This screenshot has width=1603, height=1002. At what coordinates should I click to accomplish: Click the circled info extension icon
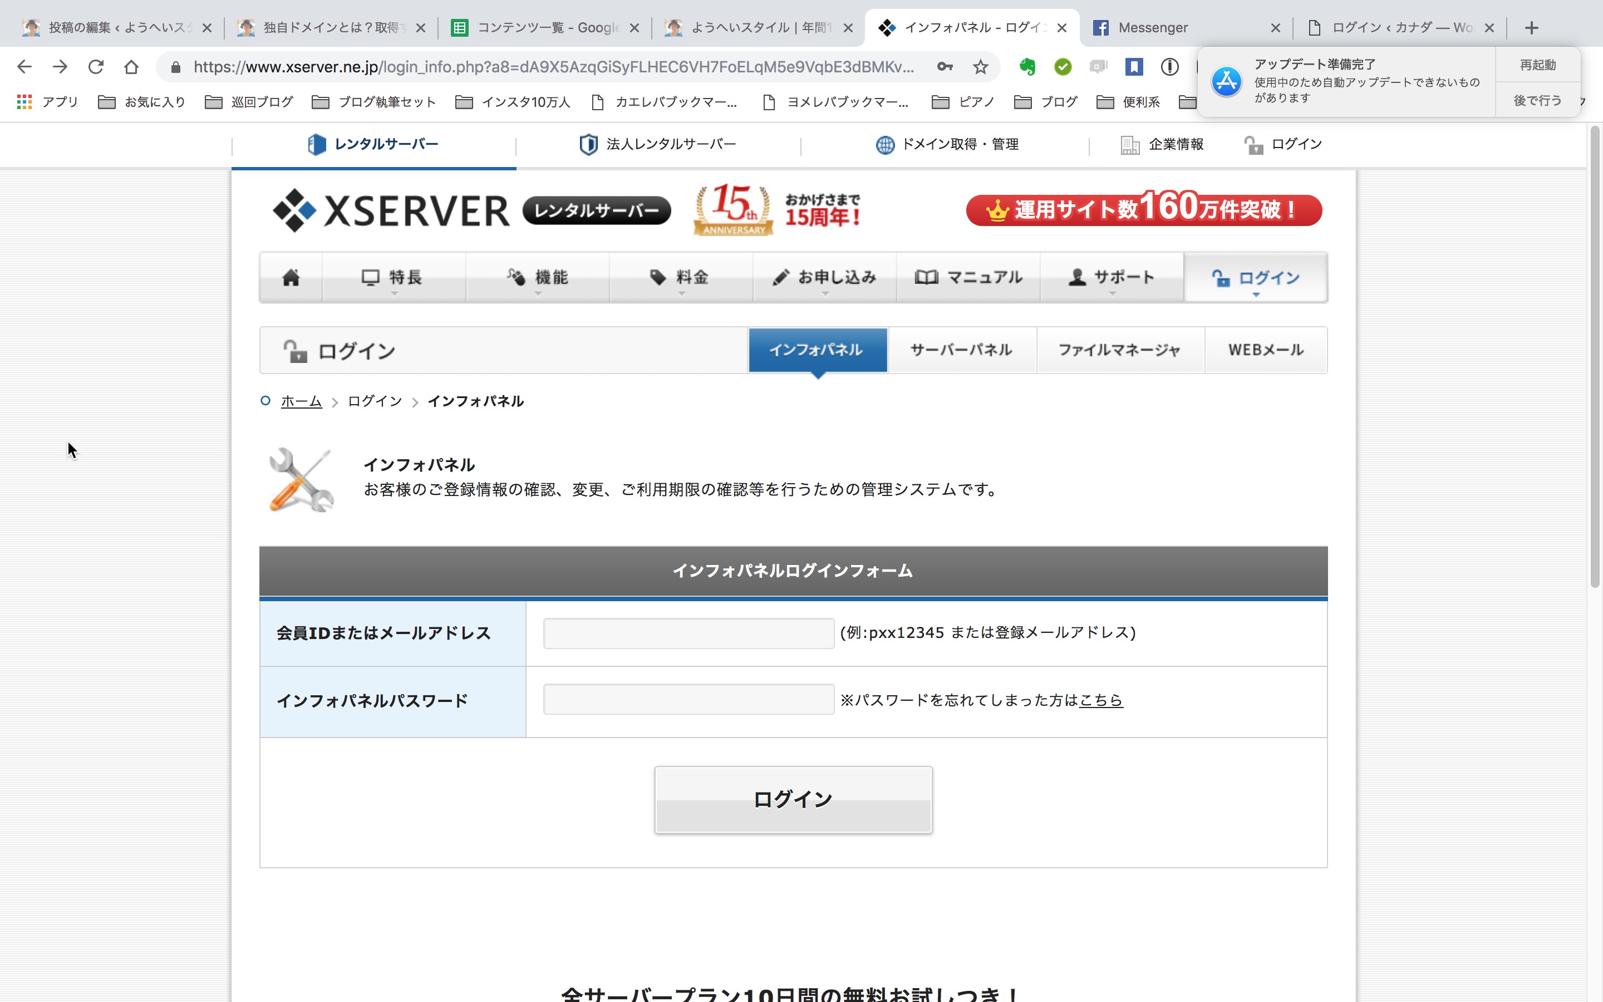1170,66
